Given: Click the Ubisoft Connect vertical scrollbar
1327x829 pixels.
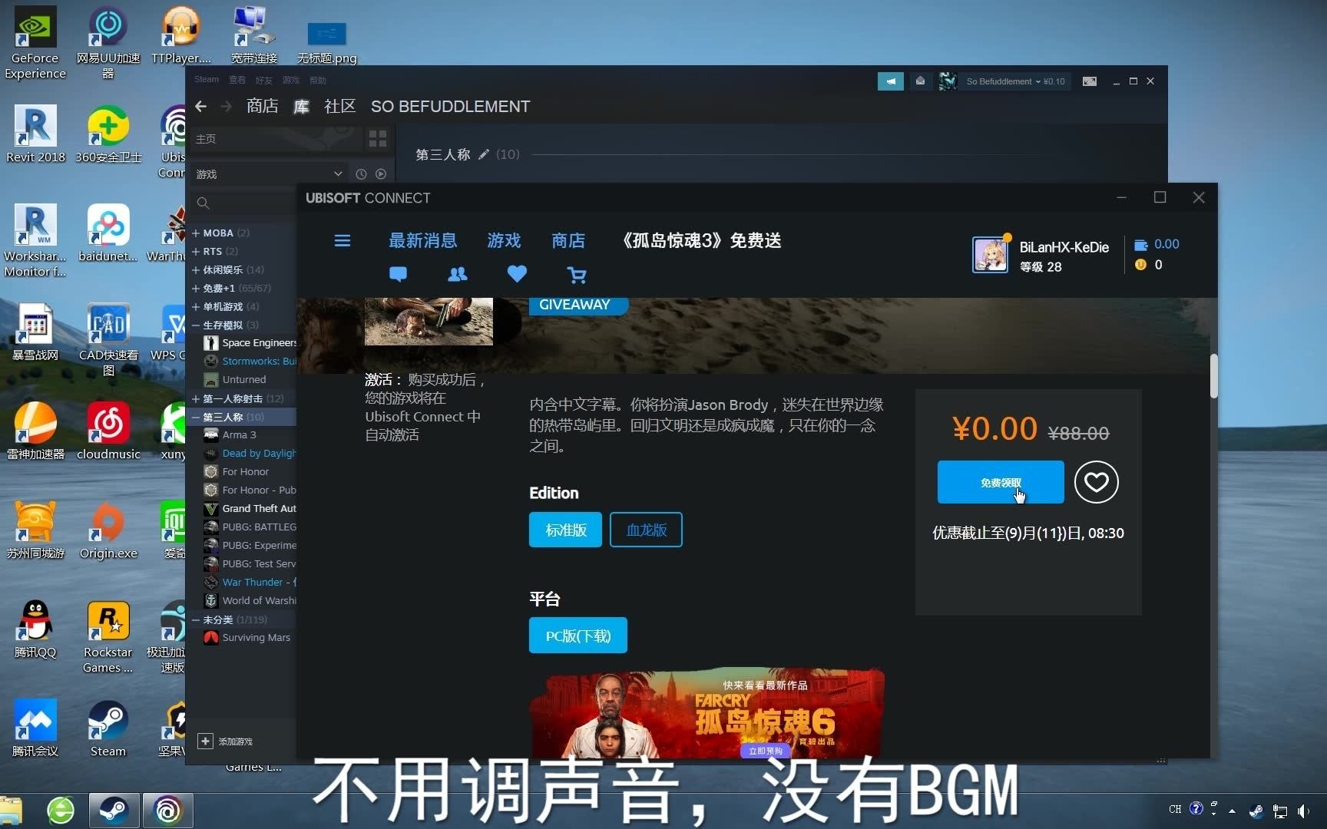Looking at the screenshot, I should tap(1214, 376).
